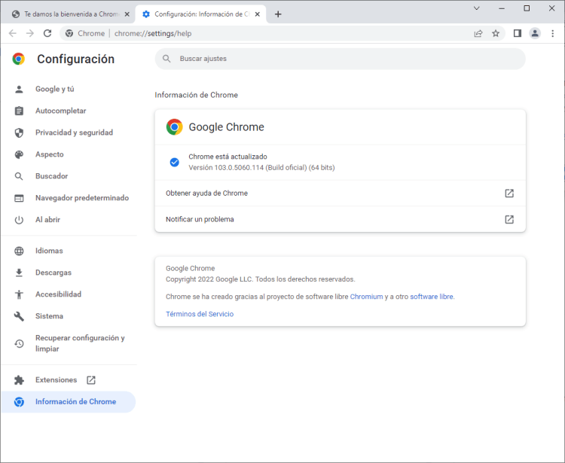Click external link icon for Notificar un problema
Viewport: 565px width, 463px height.
pyautogui.click(x=509, y=220)
